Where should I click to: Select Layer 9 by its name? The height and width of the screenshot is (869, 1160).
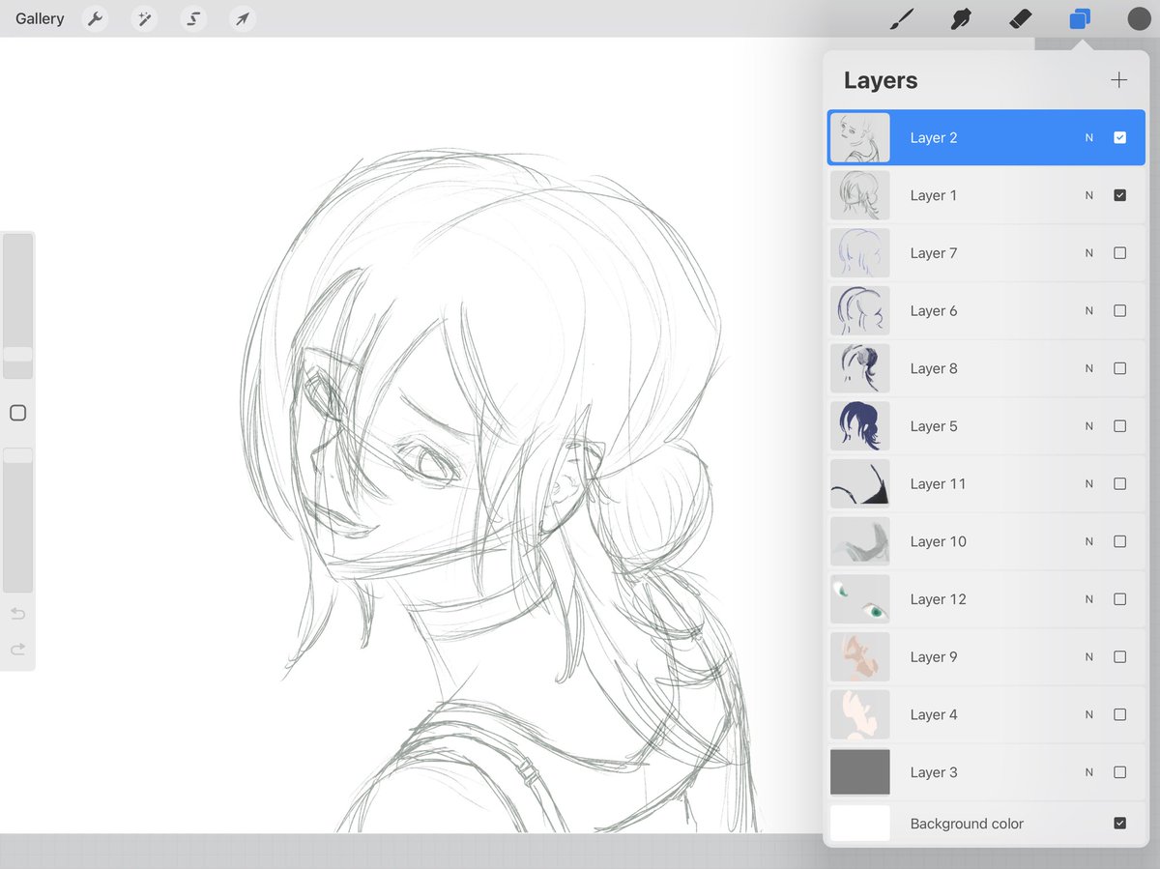point(934,657)
